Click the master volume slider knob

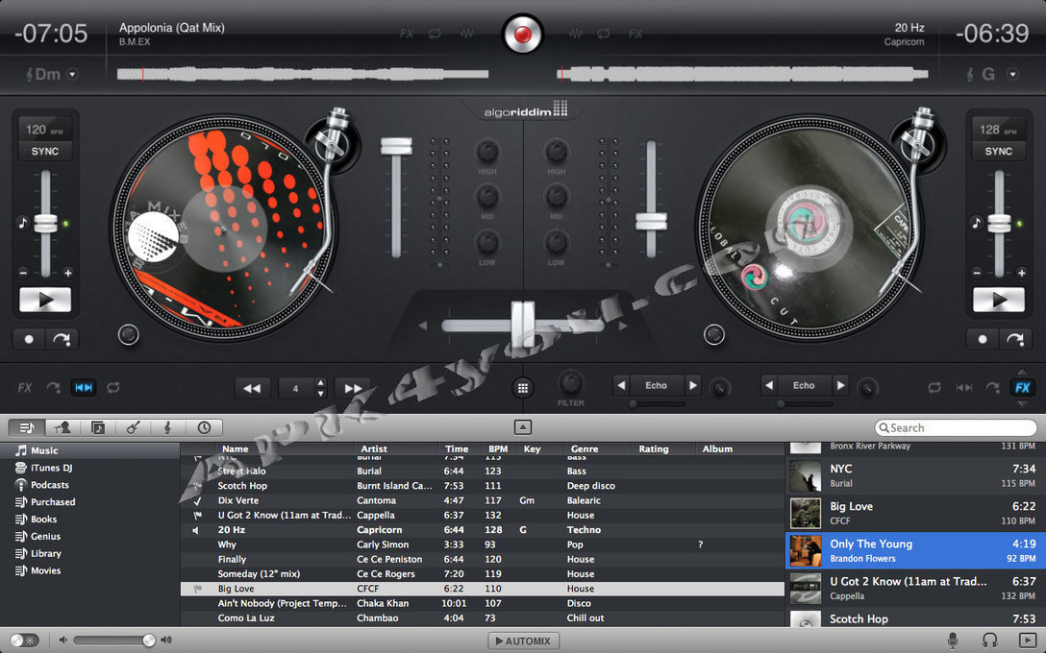149,641
